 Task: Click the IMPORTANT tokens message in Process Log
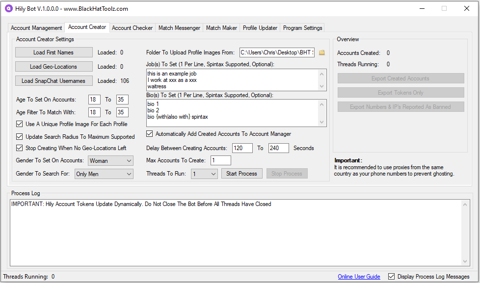pos(141,204)
